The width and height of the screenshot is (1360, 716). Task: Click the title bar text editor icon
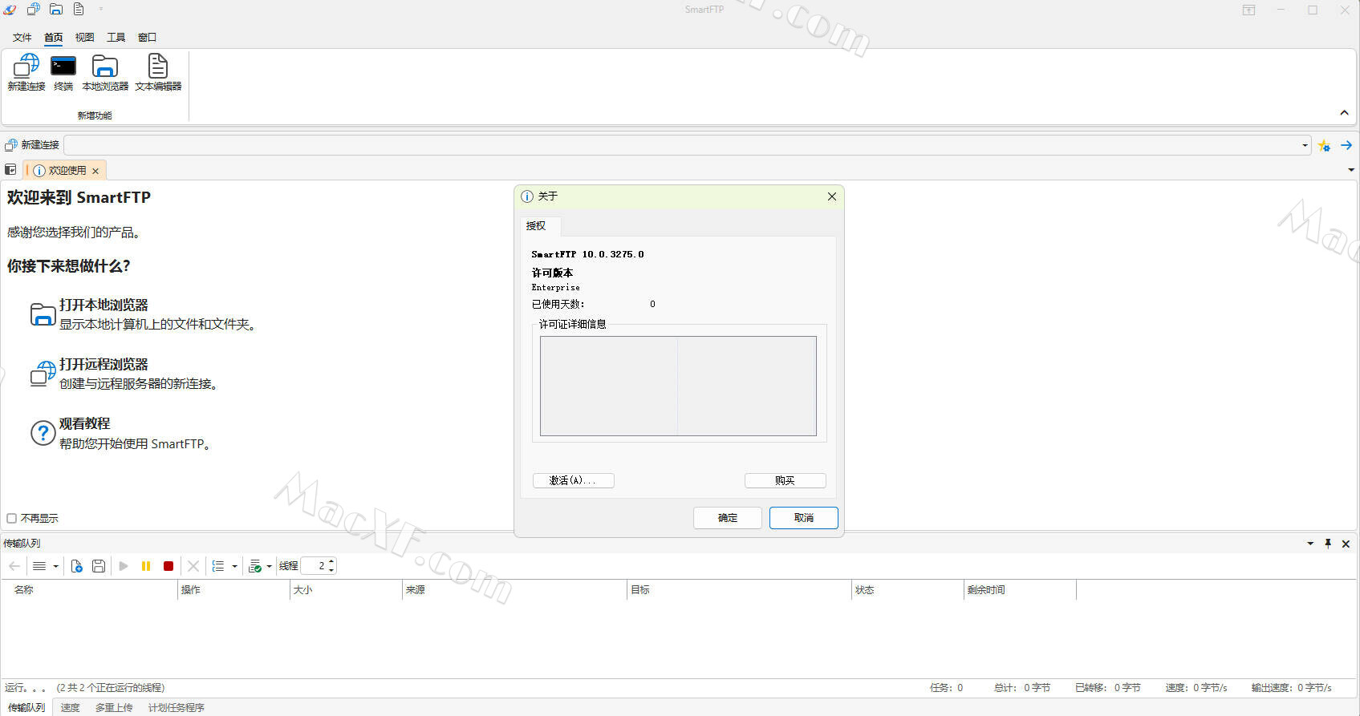(79, 10)
